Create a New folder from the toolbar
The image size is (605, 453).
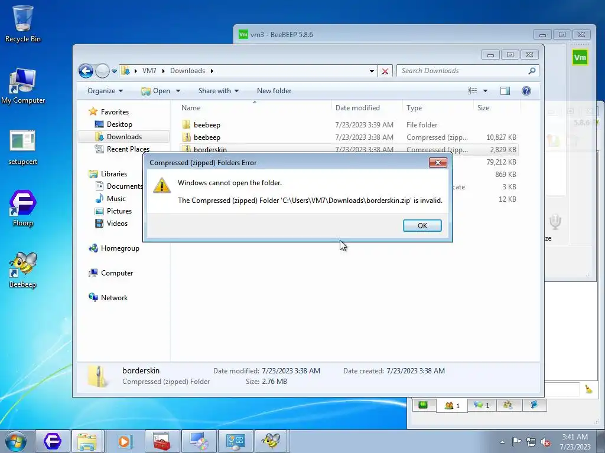click(274, 91)
